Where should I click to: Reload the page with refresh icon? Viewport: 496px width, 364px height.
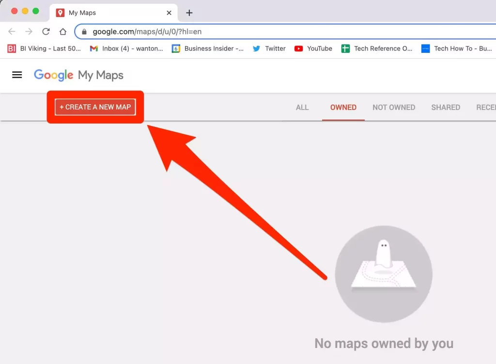pos(46,32)
